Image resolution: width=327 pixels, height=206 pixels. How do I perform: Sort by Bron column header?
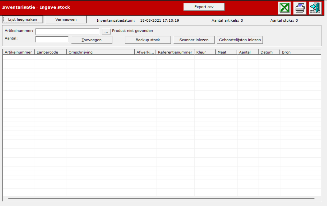(300, 52)
